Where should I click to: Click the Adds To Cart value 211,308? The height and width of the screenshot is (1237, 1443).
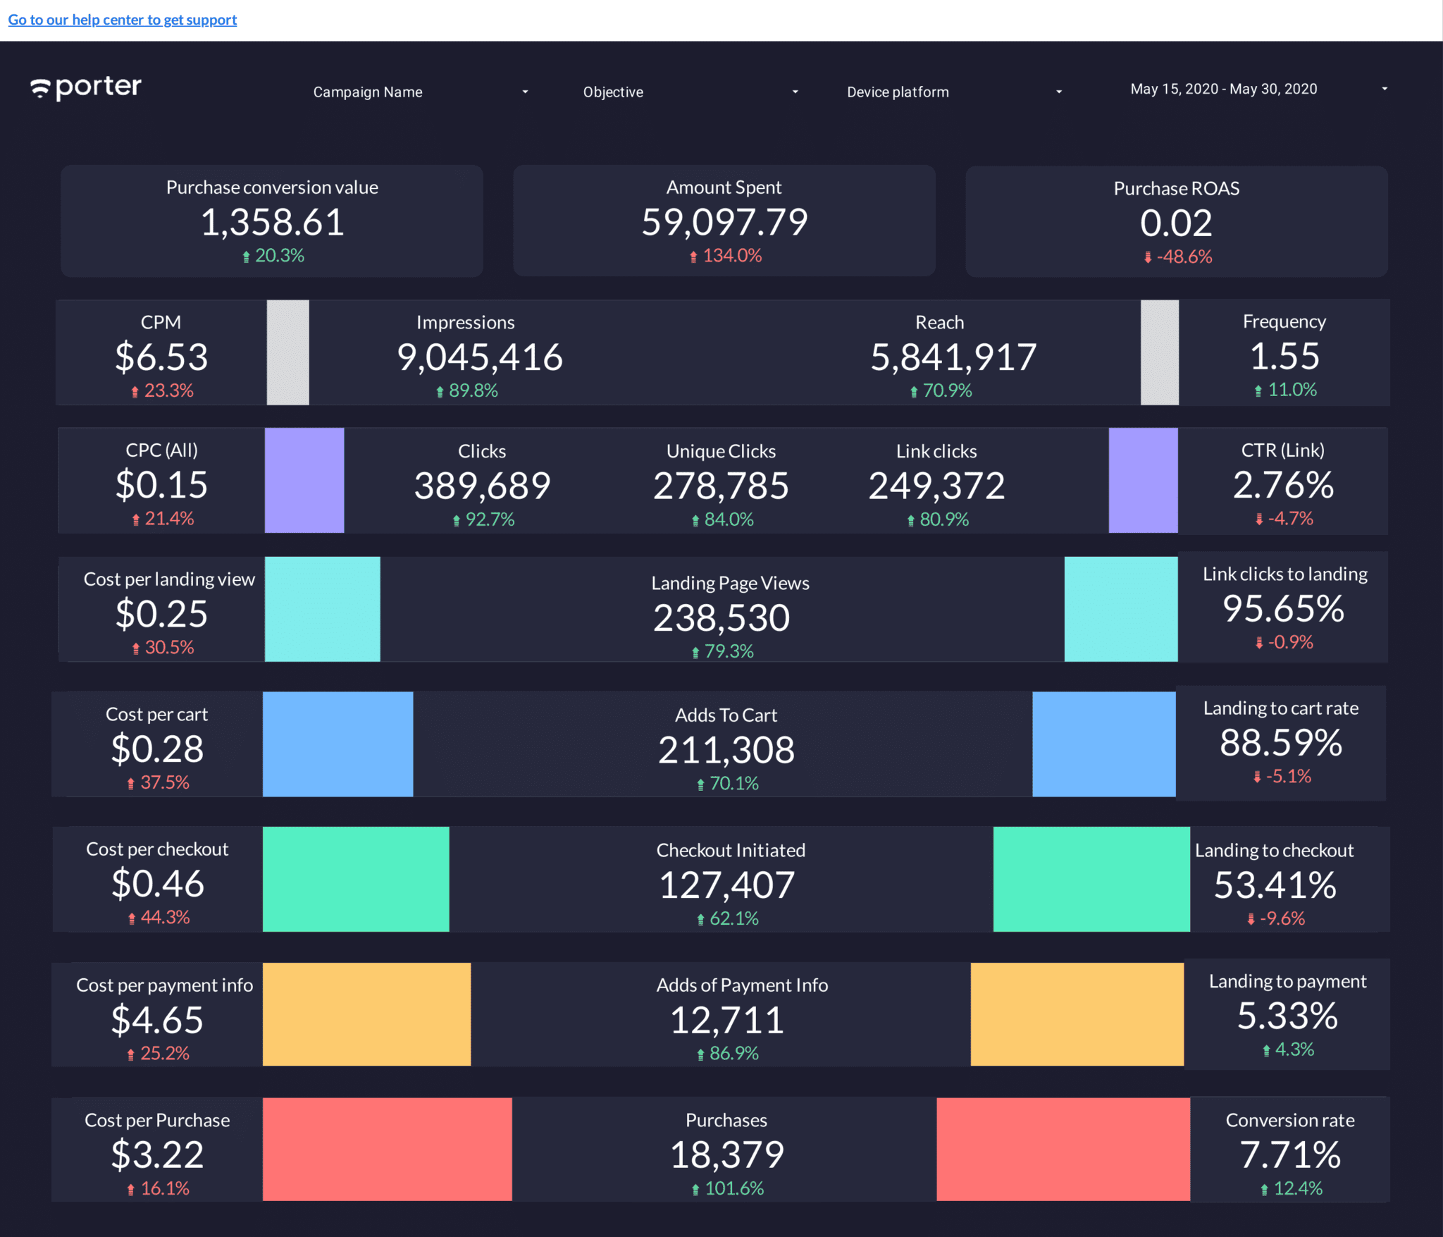click(x=726, y=749)
